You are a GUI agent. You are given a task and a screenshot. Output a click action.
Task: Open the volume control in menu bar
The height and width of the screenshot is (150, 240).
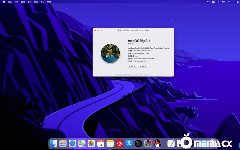pos(208,2)
